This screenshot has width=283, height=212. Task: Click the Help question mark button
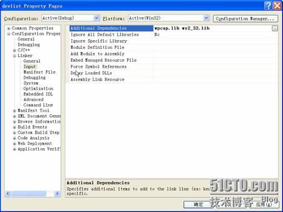pyautogui.click(x=268, y=6)
